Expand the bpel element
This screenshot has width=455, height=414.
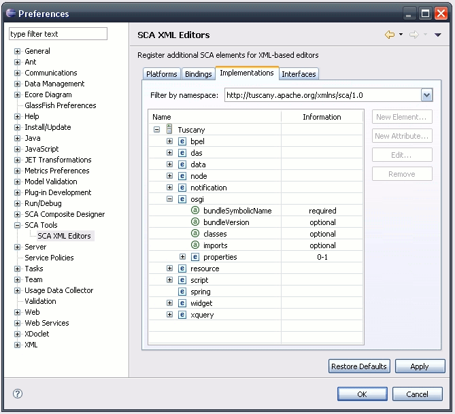tap(170, 141)
